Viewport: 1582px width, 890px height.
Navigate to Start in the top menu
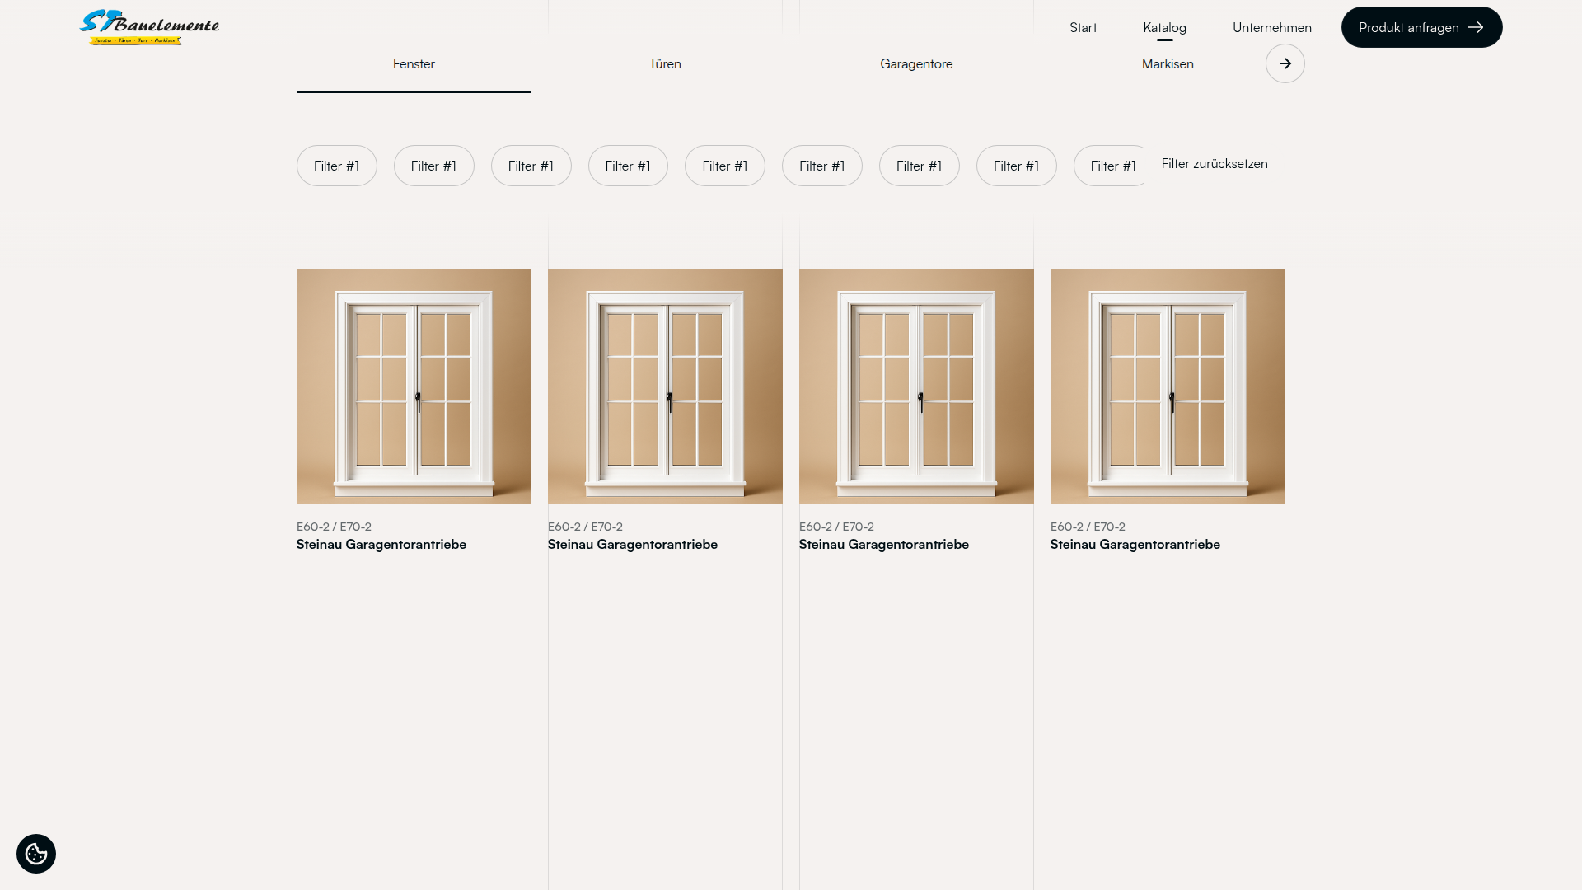1083,27
